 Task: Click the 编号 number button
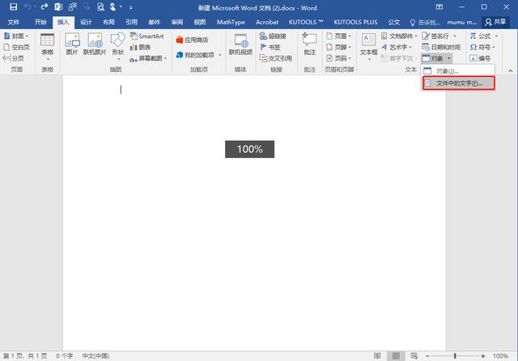point(480,58)
